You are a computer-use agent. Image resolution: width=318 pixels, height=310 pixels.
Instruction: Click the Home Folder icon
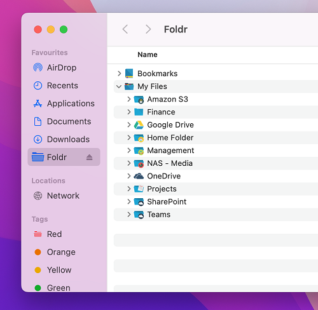coord(139,138)
